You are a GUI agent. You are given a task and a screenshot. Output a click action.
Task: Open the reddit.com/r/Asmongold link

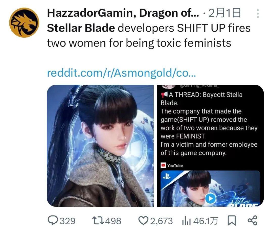click(x=122, y=73)
